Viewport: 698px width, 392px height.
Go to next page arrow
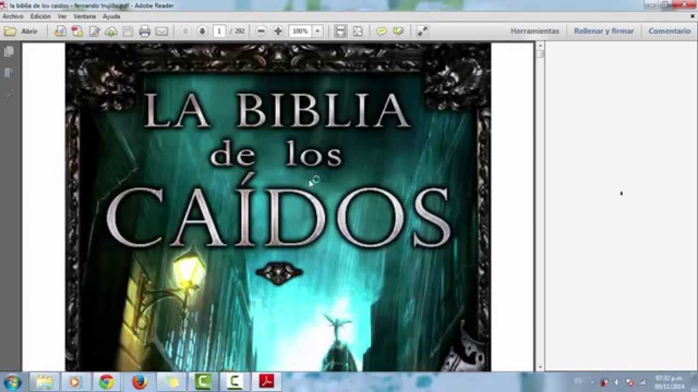tap(202, 31)
